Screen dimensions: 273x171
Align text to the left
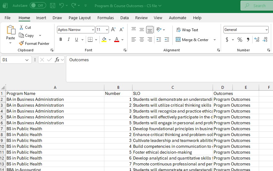click(x=134, y=40)
